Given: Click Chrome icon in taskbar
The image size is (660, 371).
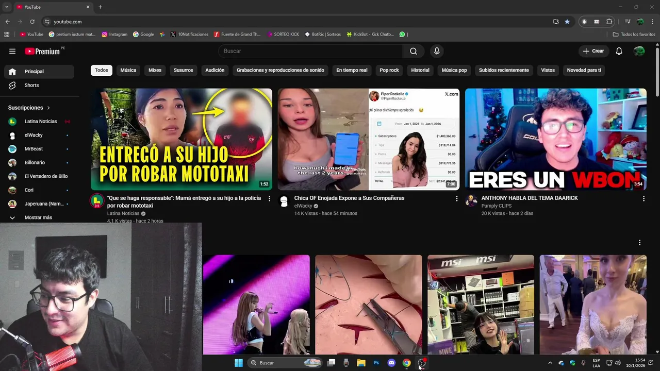Looking at the screenshot, I should [x=406, y=363].
